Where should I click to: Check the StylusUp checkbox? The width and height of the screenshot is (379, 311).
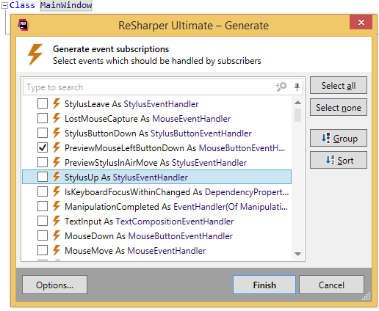[x=43, y=177]
